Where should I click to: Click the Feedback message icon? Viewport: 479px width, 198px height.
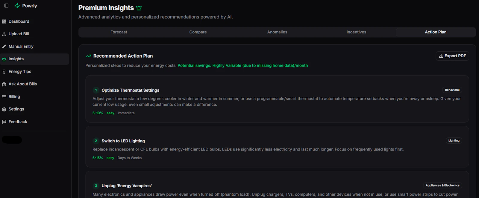coord(4,122)
